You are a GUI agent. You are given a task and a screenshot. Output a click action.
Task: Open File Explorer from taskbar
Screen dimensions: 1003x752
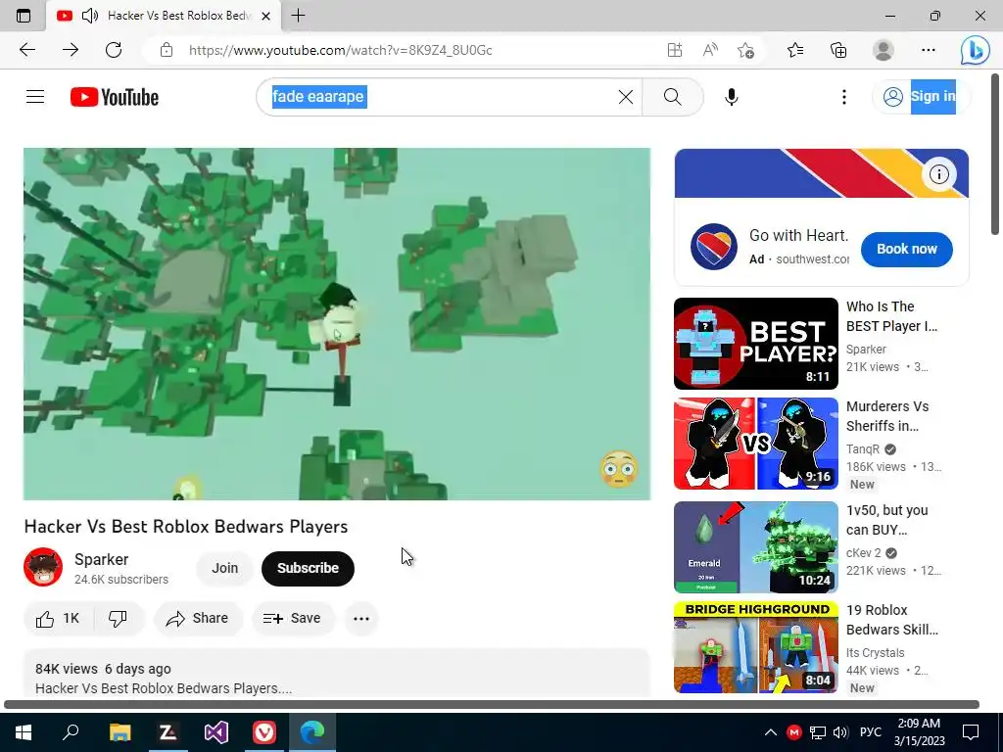[x=119, y=732]
